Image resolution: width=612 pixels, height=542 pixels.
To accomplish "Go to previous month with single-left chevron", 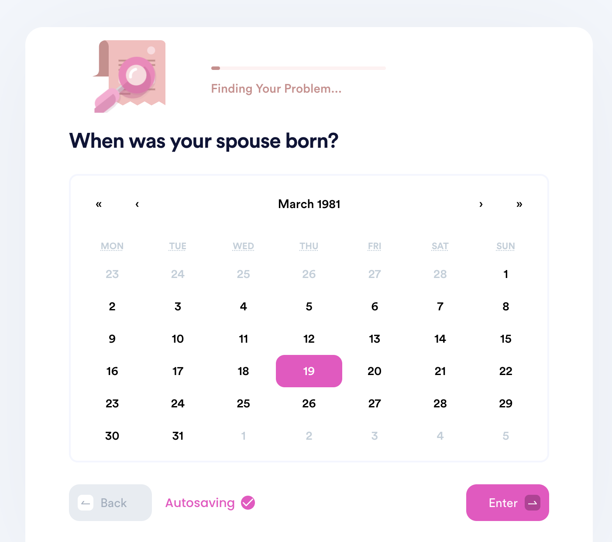I will [137, 204].
